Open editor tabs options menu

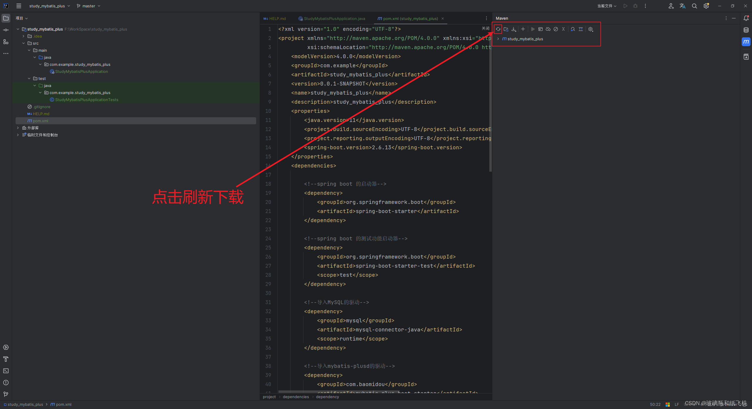click(486, 18)
